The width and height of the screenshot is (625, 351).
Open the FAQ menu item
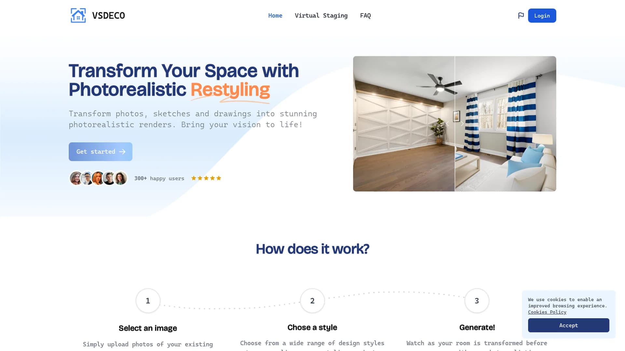pyautogui.click(x=365, y=16)
